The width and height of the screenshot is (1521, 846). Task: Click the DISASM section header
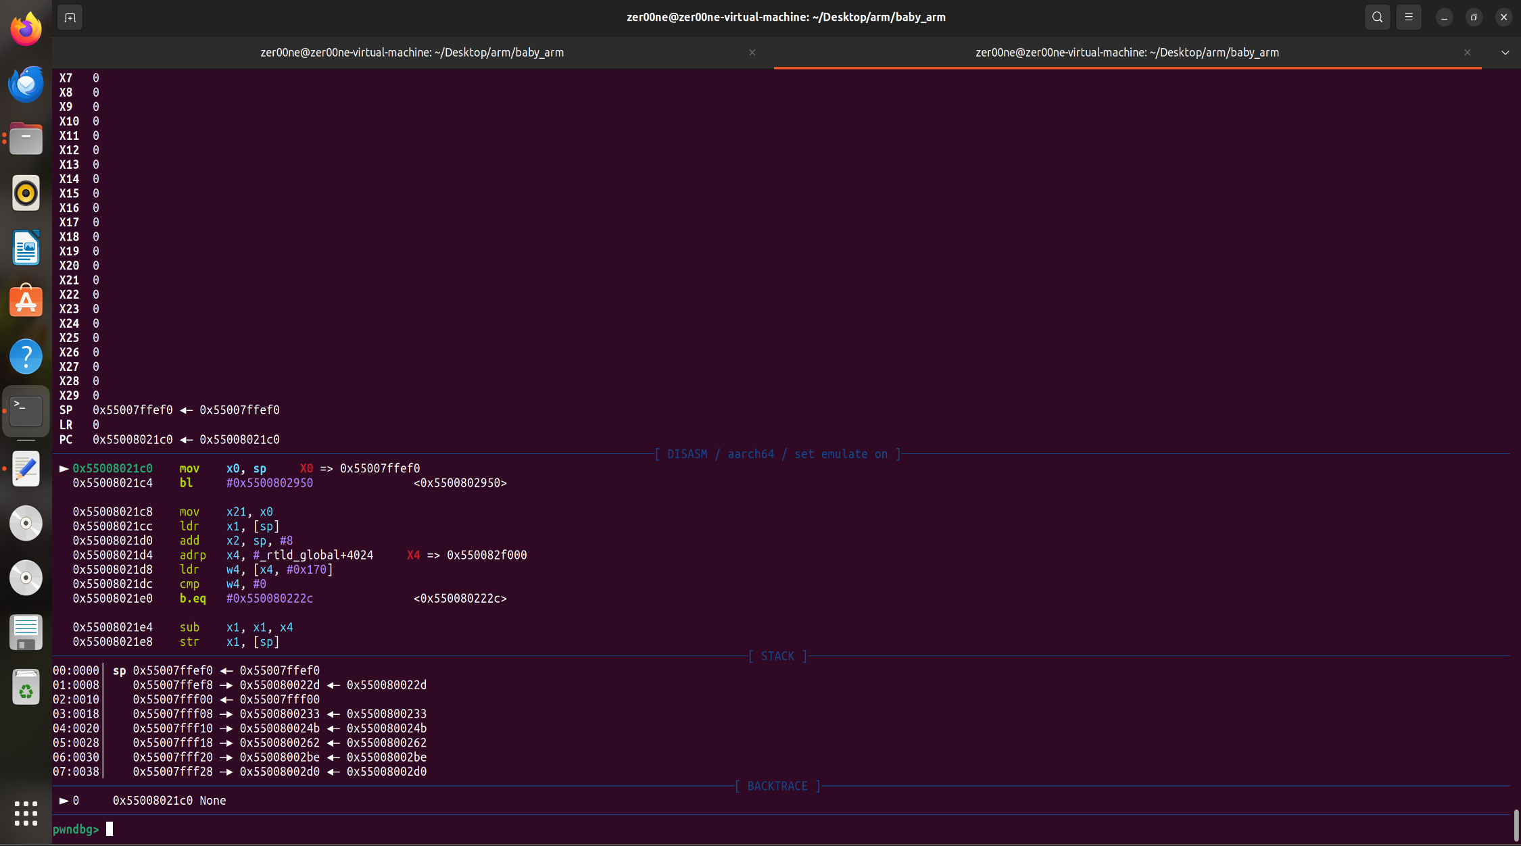777,454
